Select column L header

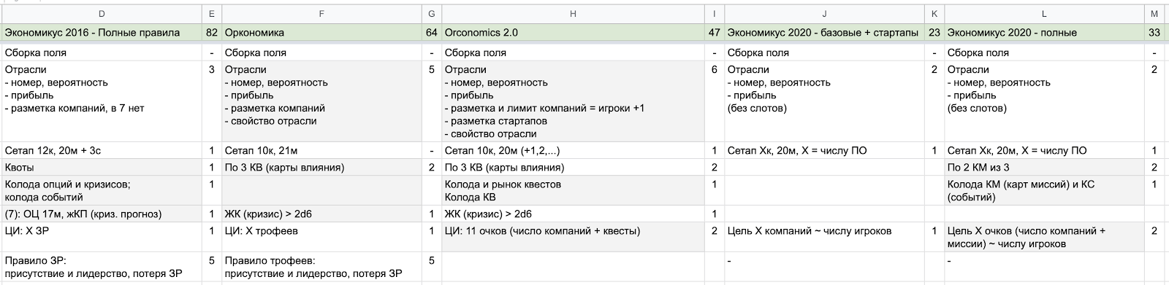pos(1043,14)
